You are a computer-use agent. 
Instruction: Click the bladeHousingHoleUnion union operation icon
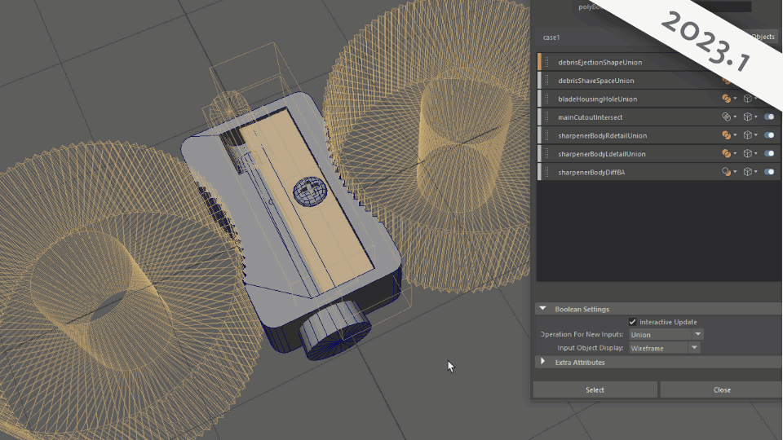click(726, 99)
